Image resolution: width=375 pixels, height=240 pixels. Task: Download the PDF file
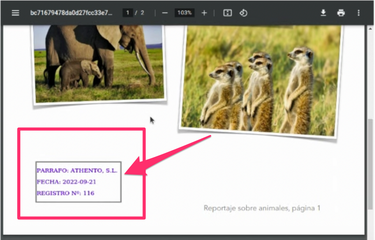[x=323, y=13]
